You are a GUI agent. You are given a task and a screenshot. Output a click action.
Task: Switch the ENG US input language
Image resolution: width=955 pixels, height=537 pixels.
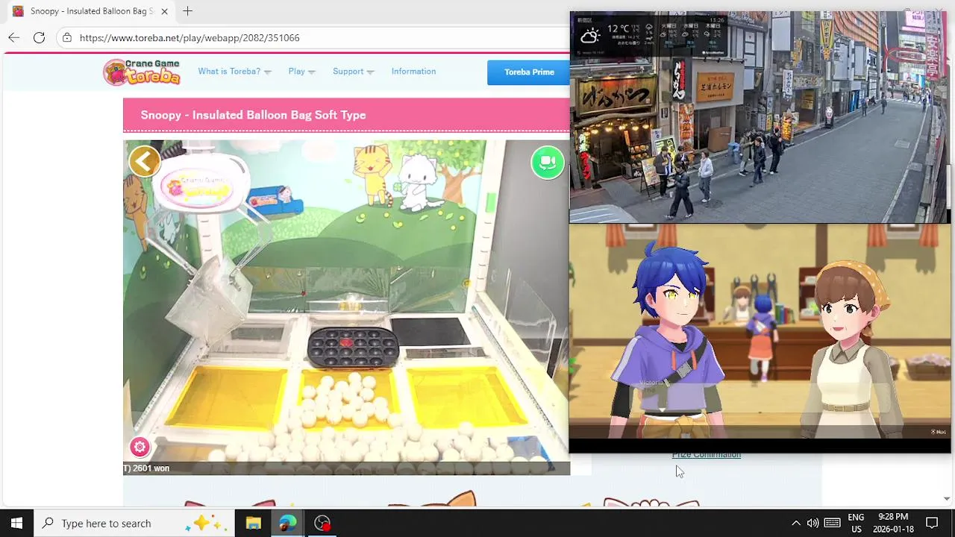pos(856,523)
